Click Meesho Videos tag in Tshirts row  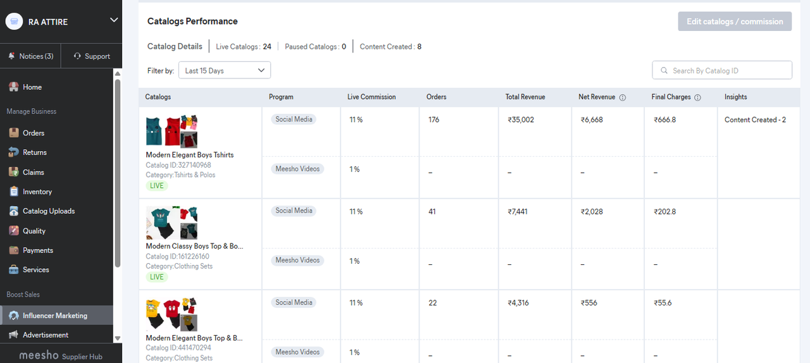tap(297, 169)
